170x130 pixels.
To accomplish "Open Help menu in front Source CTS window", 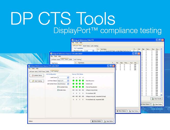I will (x=37, y=68).
